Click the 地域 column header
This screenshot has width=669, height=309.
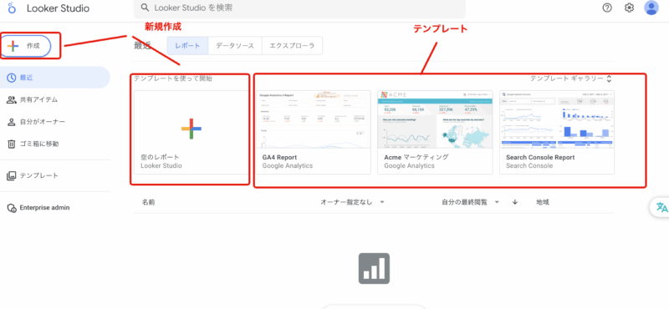pos(543,202)
